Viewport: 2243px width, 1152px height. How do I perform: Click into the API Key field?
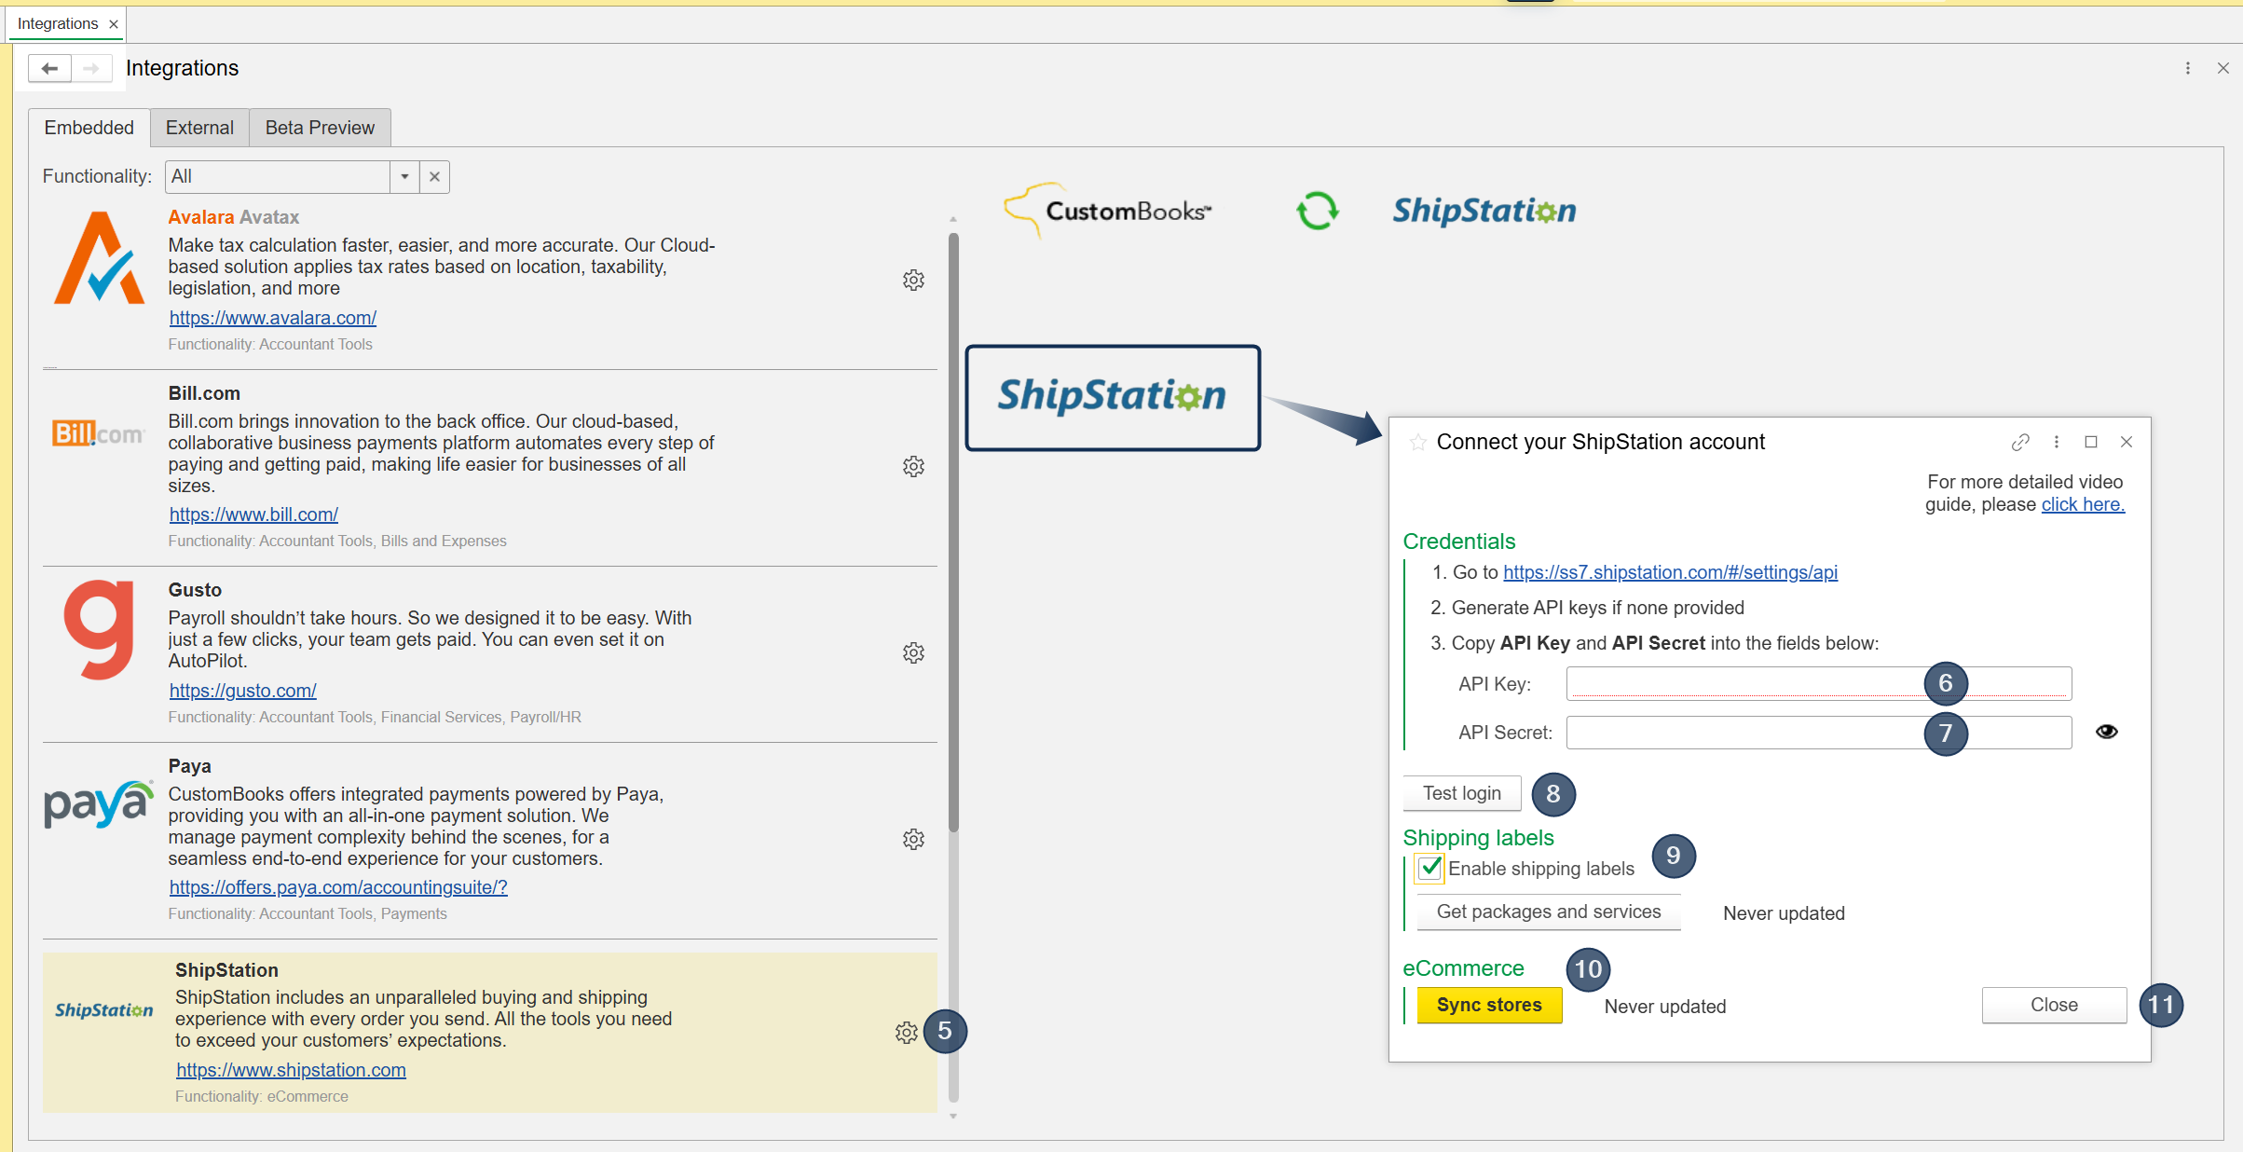point(1743,683)
